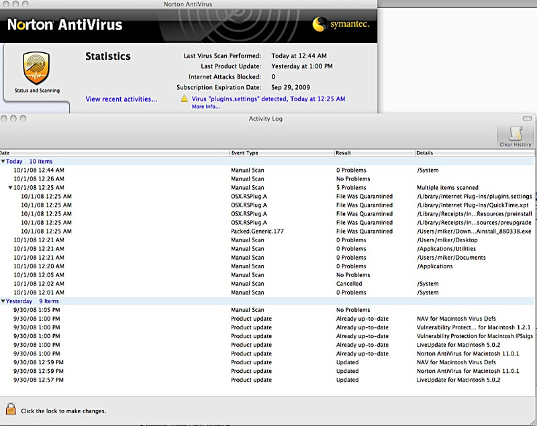Image resolution: width=537 pixels, height=426 pixels.
Task: Select the /Applications scan row at 12:20 AM
Action: click(266, 266)
